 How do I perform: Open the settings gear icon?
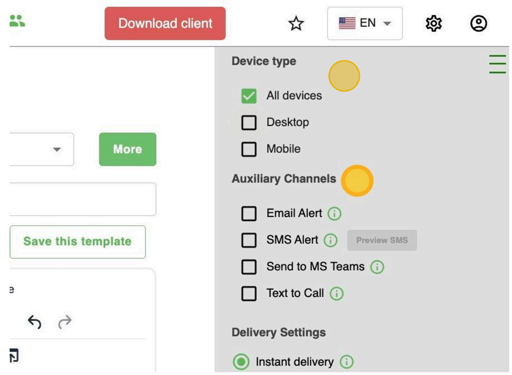click(433, 24)
